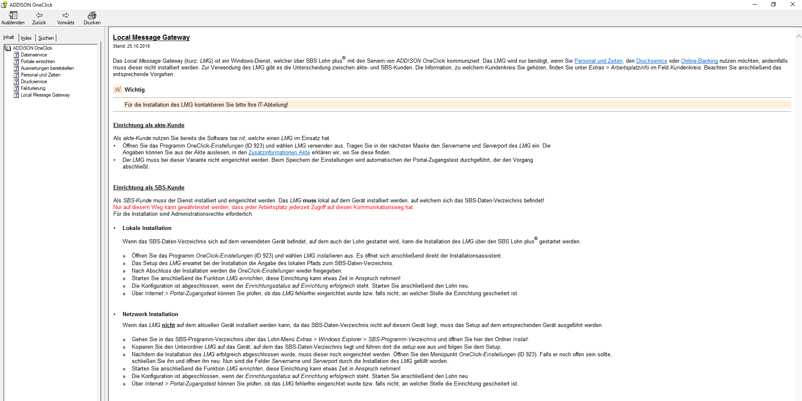Open the Druckservice tree topic
The width and height of the screenshot is (802, 401).
click(34, 82)
